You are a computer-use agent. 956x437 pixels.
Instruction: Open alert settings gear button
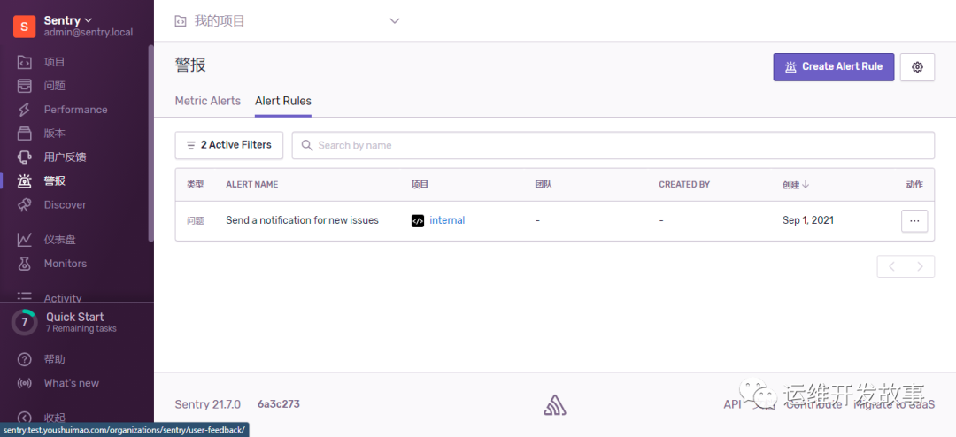(x=917, y=67)
